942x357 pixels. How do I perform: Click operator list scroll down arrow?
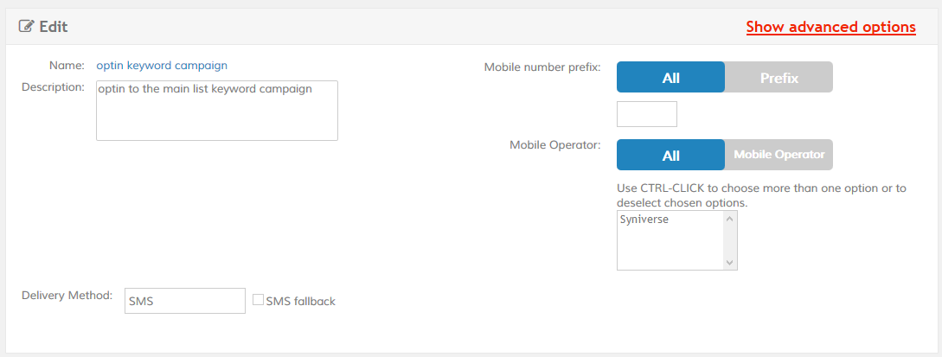730,262
